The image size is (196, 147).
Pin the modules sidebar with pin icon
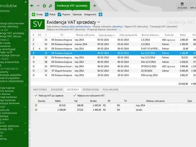pyautogui.click(x=25, y=2)
